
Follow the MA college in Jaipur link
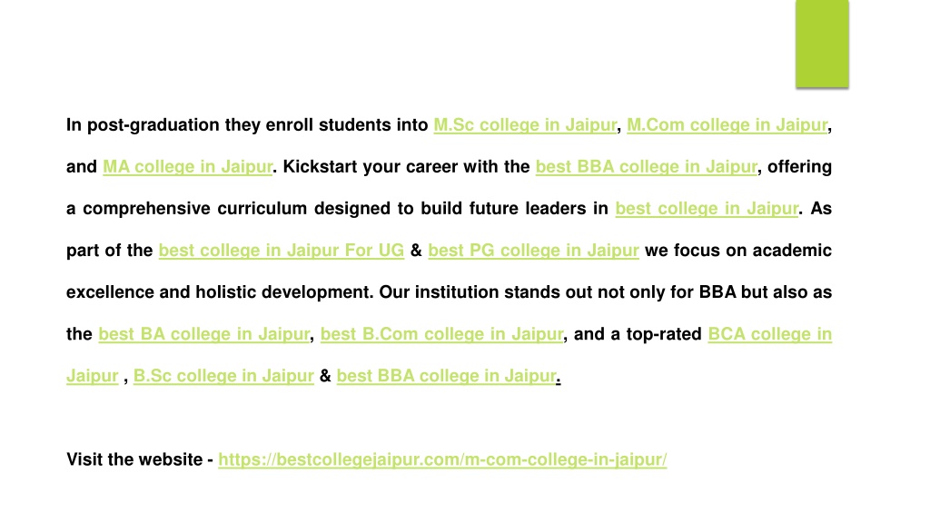click(x=187, y=167)
